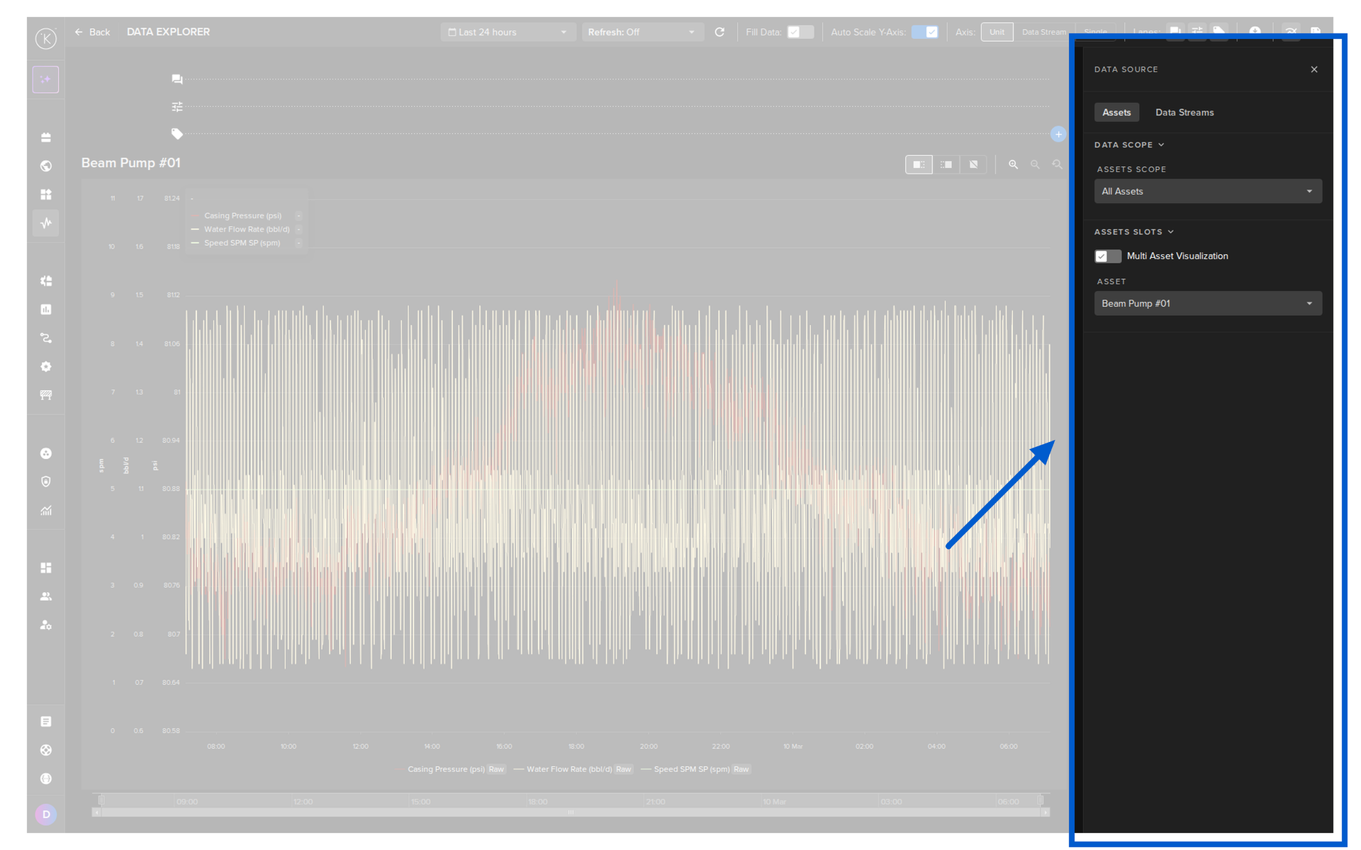Select the Unit axis option
This screenshot has width=1361, height=850.
point(996,32)
